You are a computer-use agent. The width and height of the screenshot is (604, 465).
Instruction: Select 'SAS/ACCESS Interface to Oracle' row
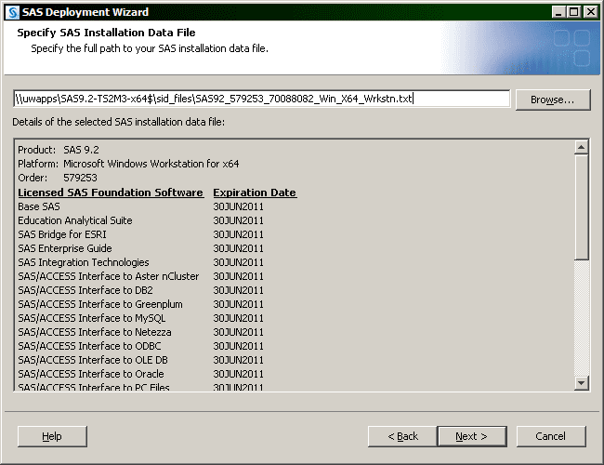point(141,374)
